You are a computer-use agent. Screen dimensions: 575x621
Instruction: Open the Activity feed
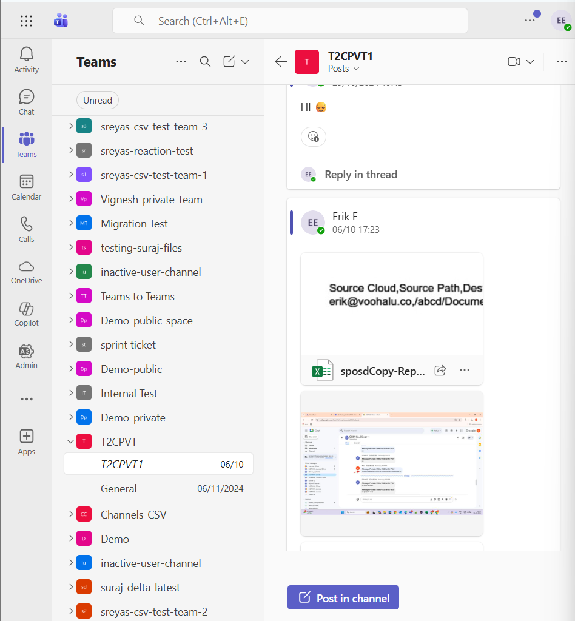(26, 59)
